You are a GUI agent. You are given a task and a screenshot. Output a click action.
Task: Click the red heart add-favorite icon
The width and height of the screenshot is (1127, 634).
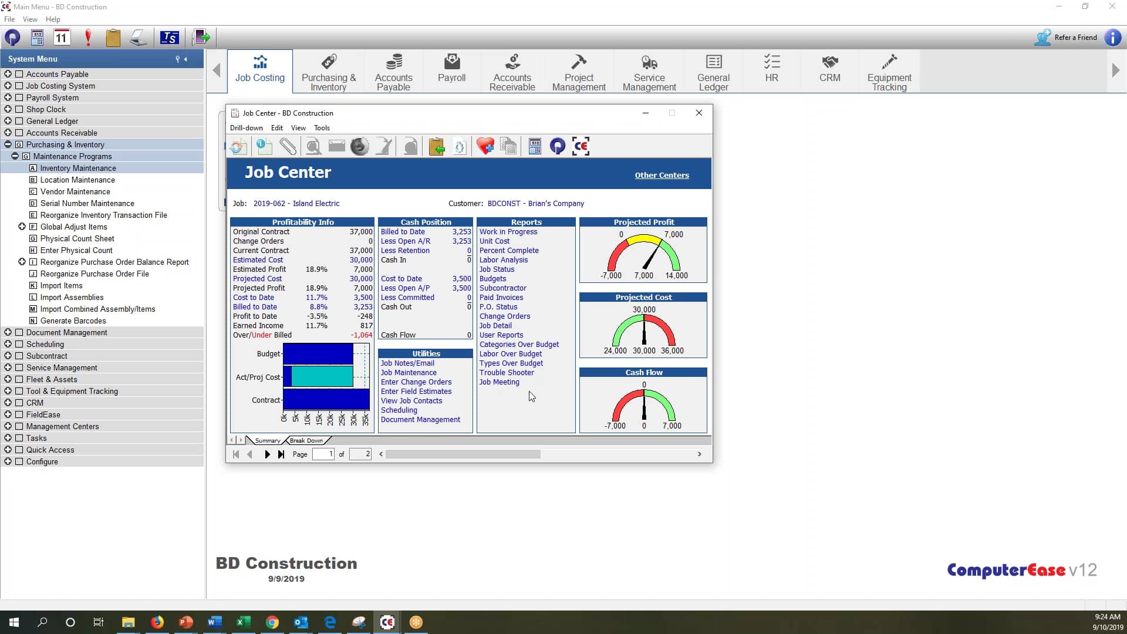485,146
